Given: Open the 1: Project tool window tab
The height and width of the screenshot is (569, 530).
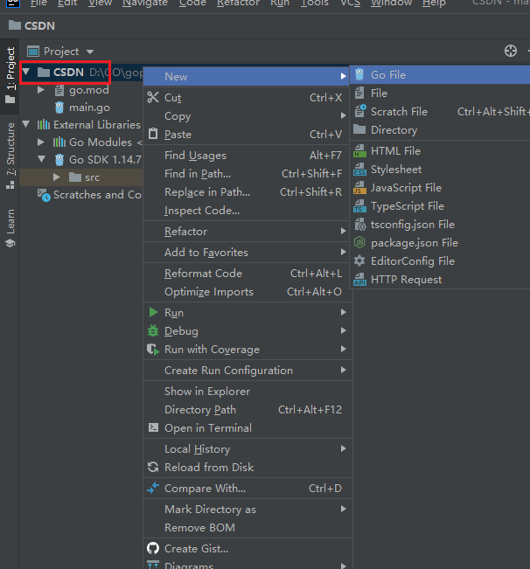Looking at the screenshot, I should (x=10, y=75).
